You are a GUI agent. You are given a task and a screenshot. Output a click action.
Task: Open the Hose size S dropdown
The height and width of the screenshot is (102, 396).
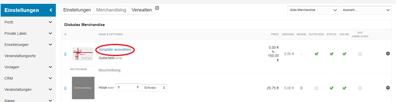pos(128,88)
